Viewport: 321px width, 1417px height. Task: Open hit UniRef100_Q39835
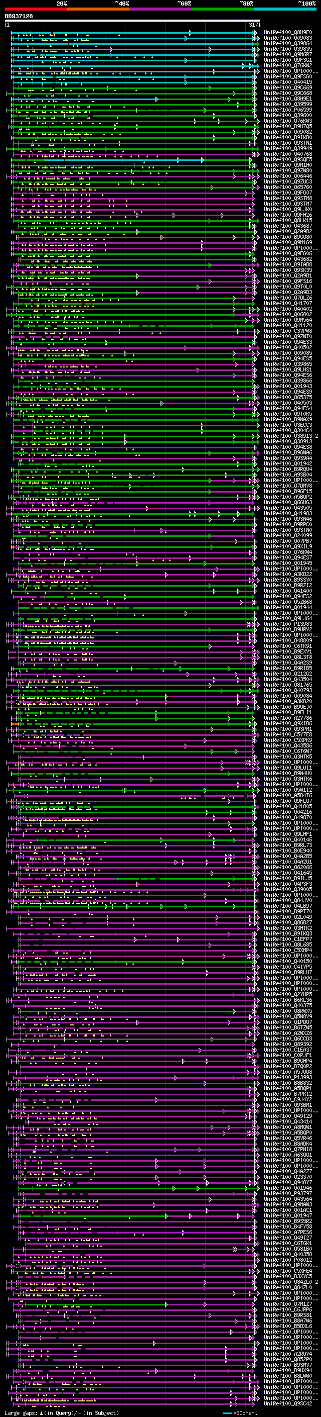click(x=288, y=49)
